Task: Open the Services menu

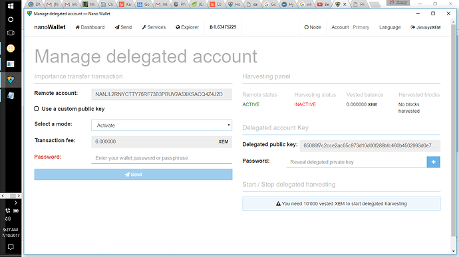Action: pos(154,27)
